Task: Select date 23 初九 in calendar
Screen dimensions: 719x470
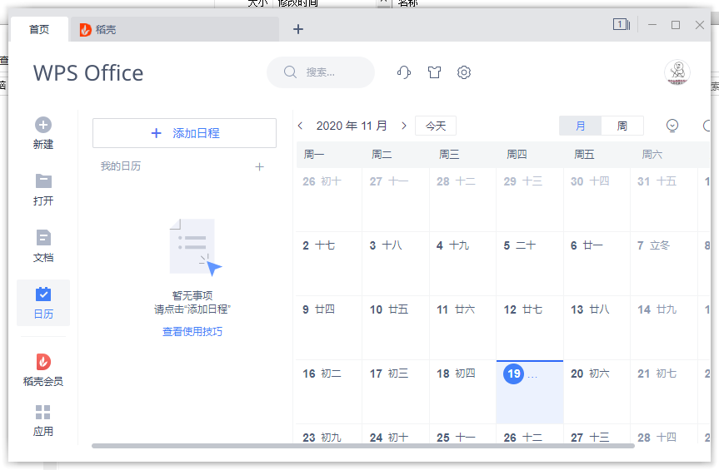Action: [328, 434]
